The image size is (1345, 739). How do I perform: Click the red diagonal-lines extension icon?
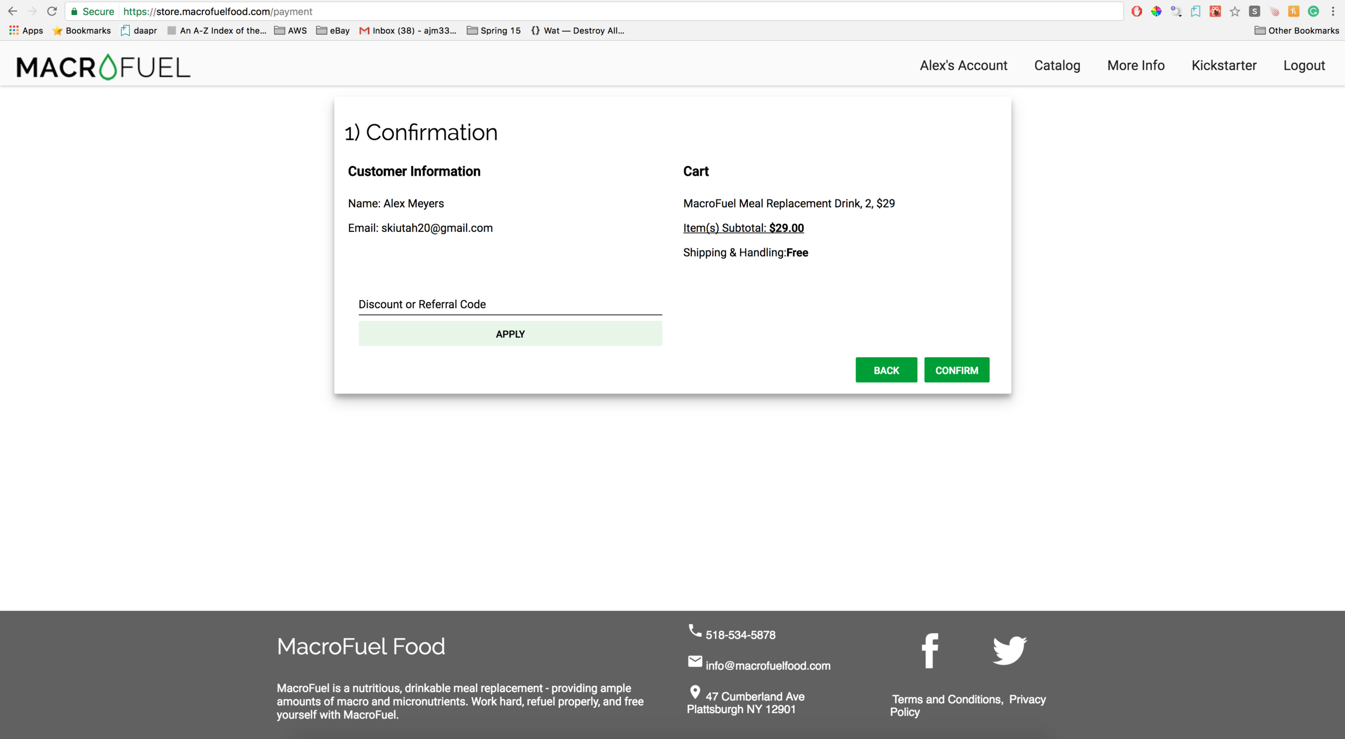click(1274, 11)
